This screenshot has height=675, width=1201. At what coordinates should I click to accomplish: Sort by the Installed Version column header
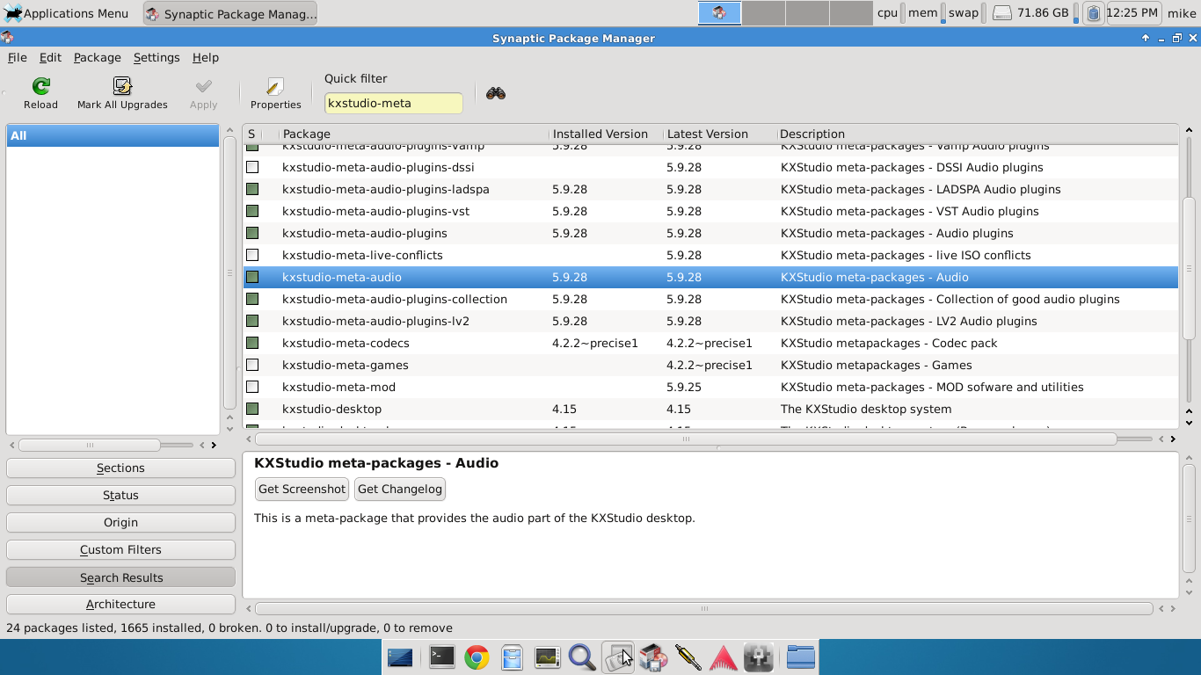(604, 134)
